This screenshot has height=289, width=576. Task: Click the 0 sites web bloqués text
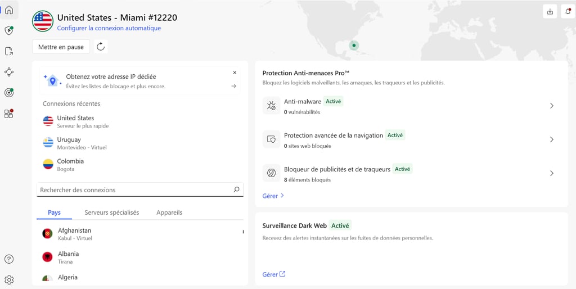click(x=308, y=146)
